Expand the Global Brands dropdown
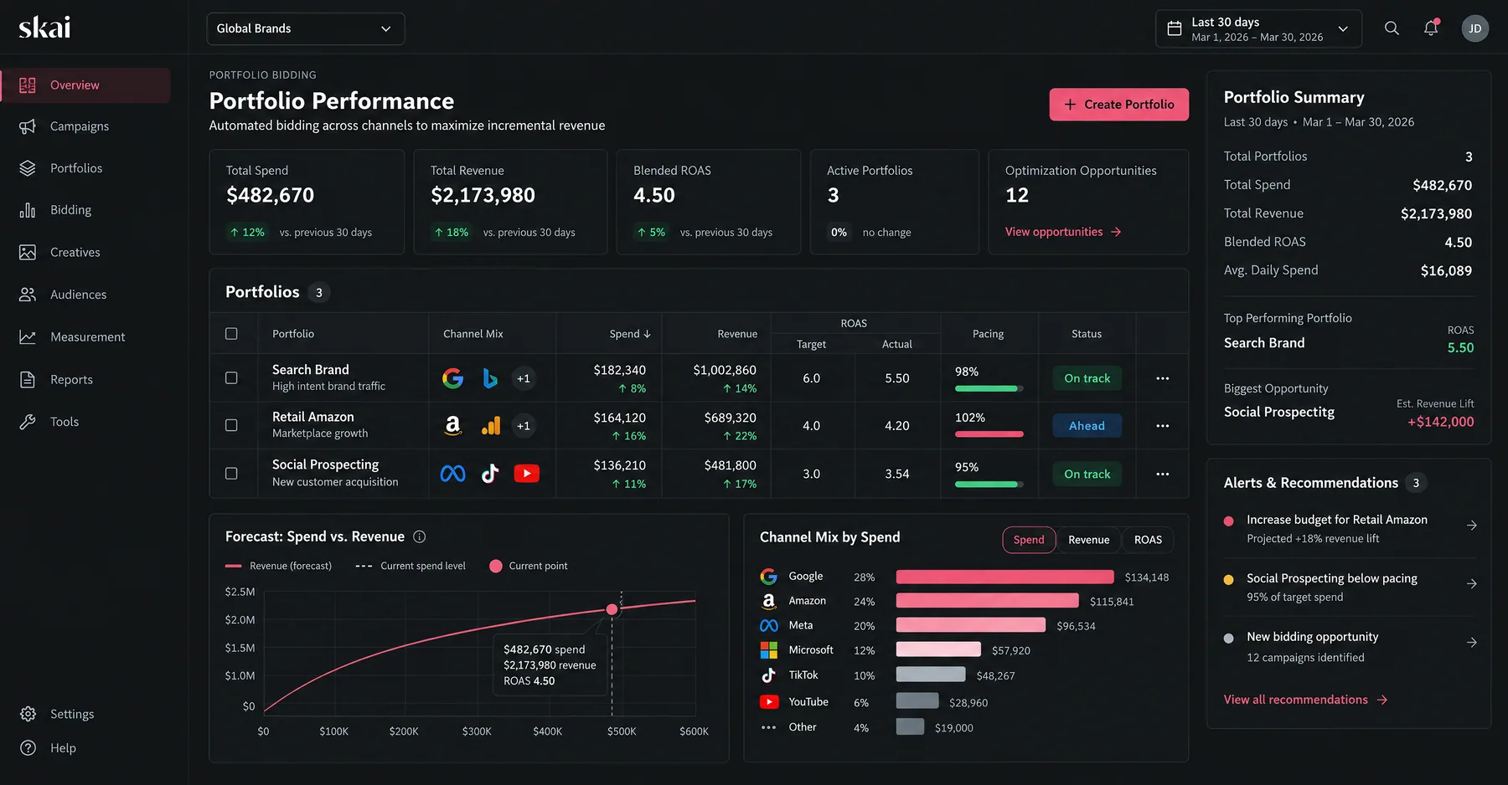The image size is (1508, 785). (305, 28)
